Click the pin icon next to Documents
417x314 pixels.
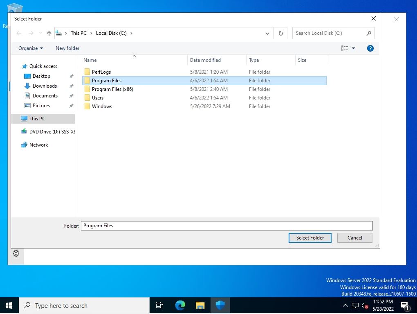click(71, 96)
